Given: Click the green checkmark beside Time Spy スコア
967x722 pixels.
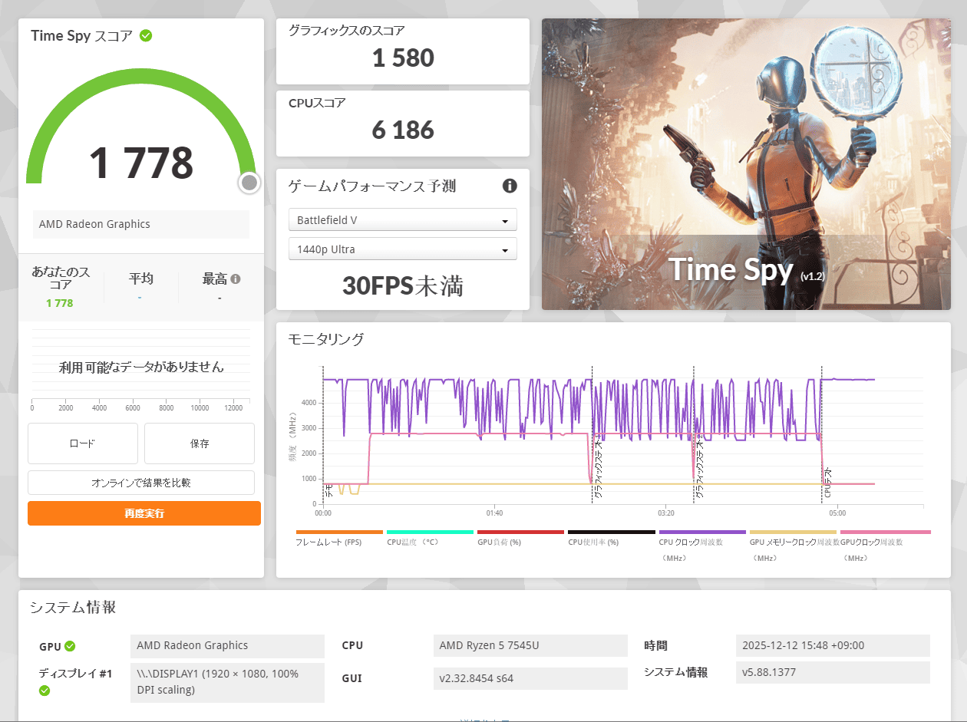Looking at the screenshot, I should (x=146, y=36).
